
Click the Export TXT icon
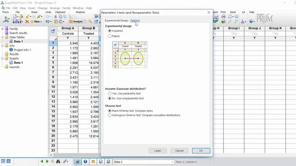coord(216,19)
